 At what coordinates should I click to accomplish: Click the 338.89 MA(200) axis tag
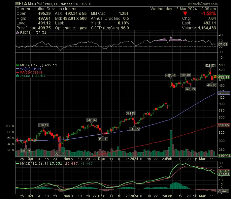(x=224, y=125)
